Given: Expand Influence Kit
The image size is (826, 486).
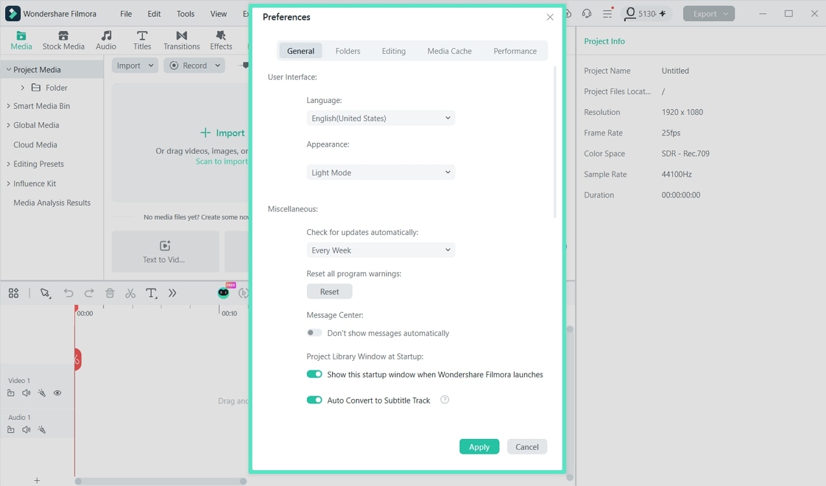Looking at the screenshot, I should click(x=9, y=184).
